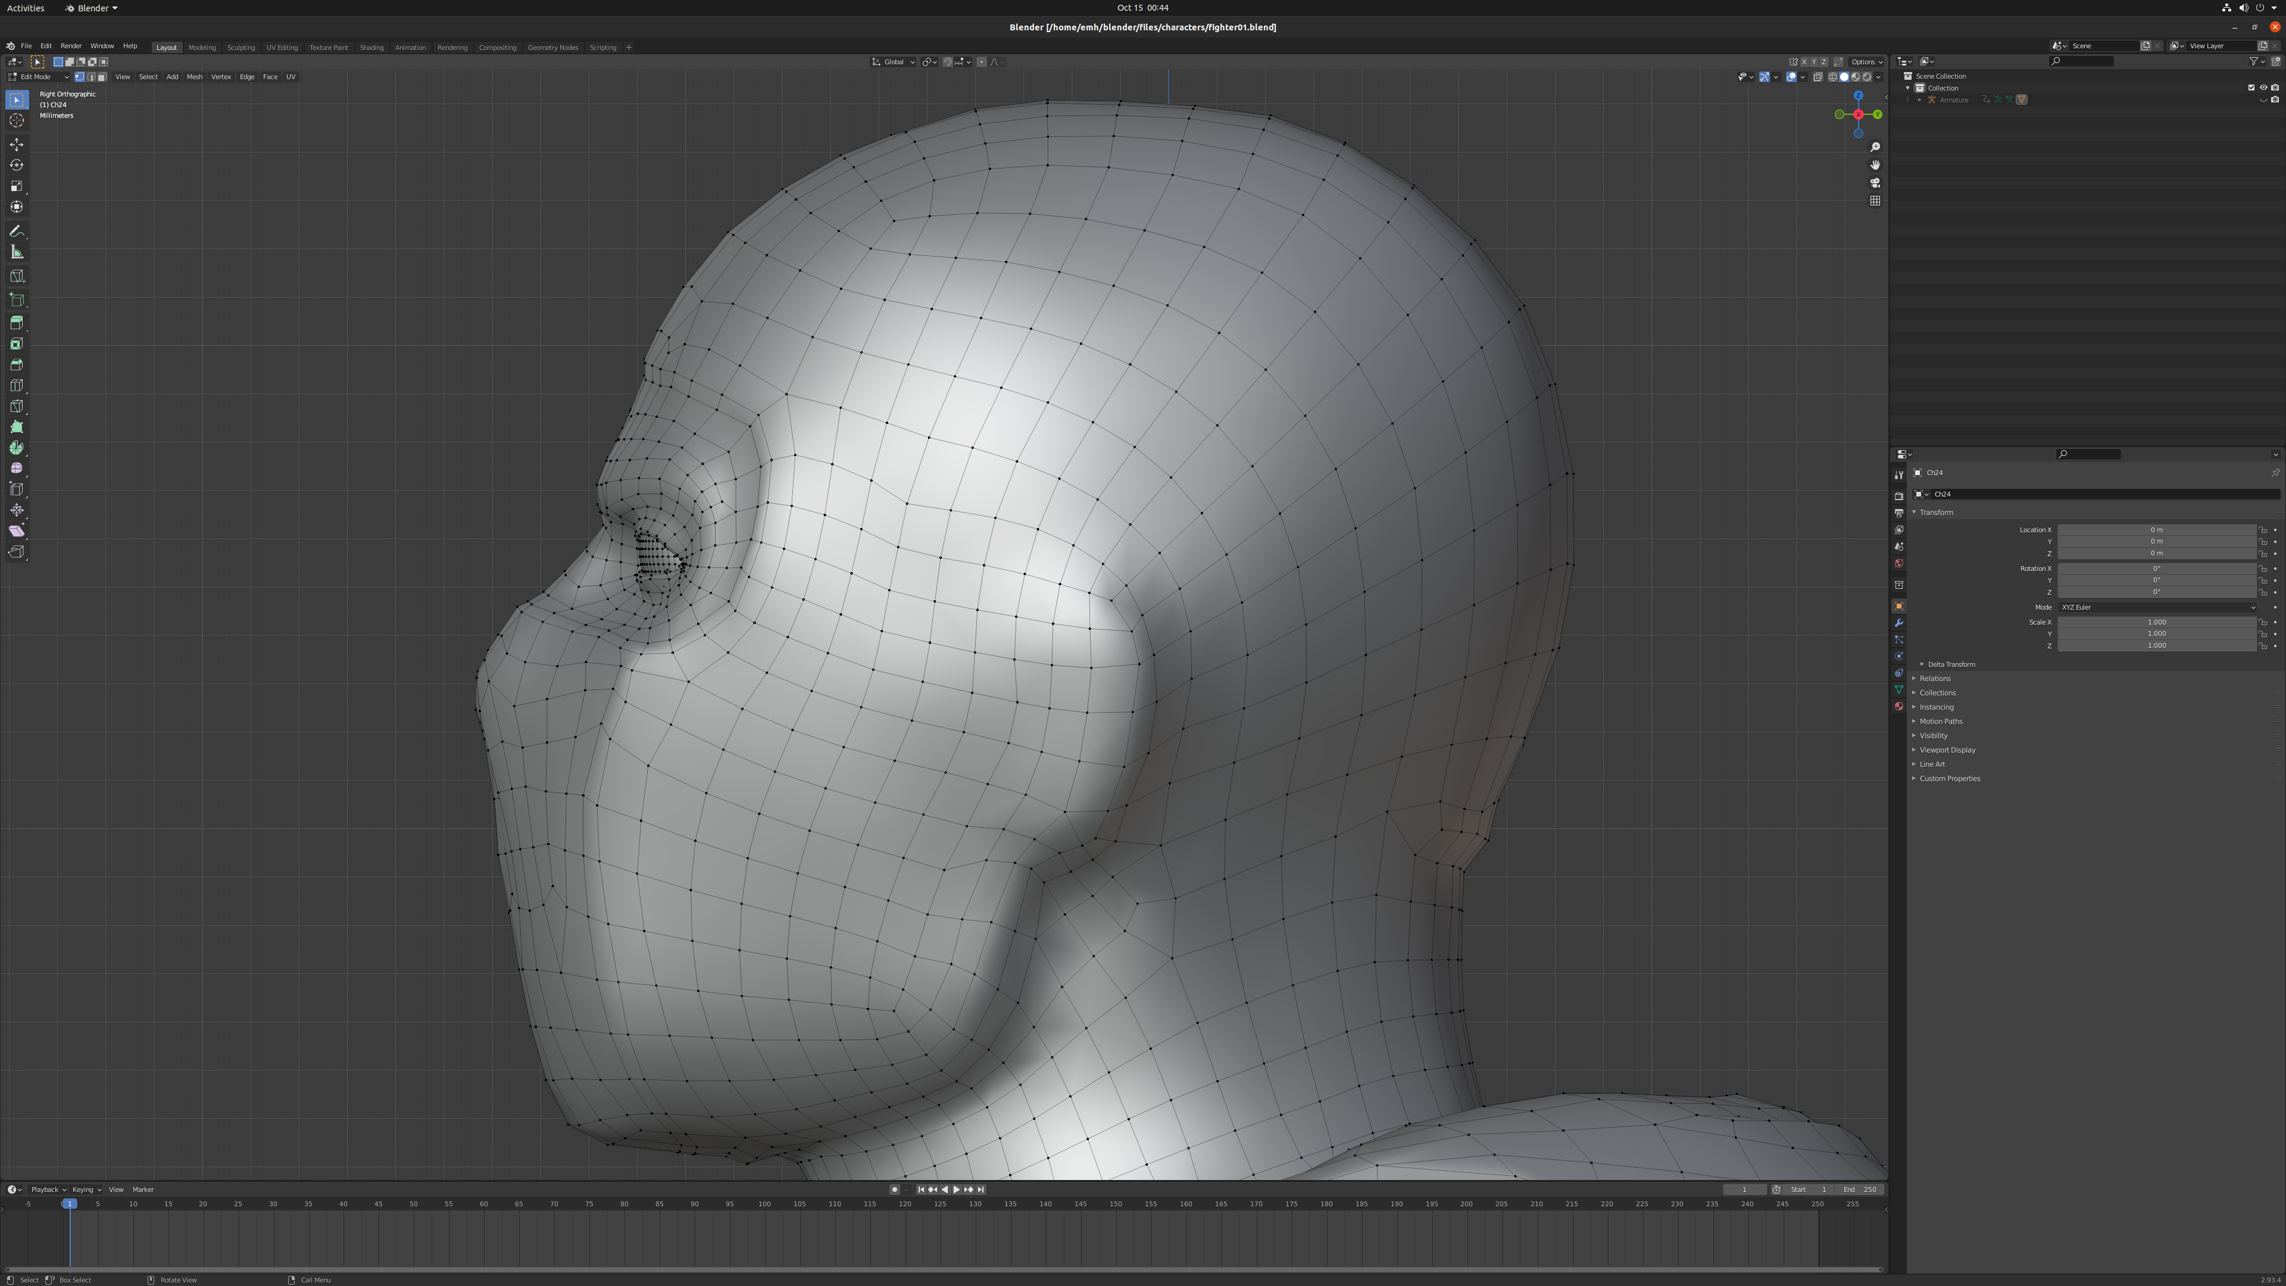Open the Physics properties tab
This screenshot has height=1286, width=2286.
[x=1898, y=657]
